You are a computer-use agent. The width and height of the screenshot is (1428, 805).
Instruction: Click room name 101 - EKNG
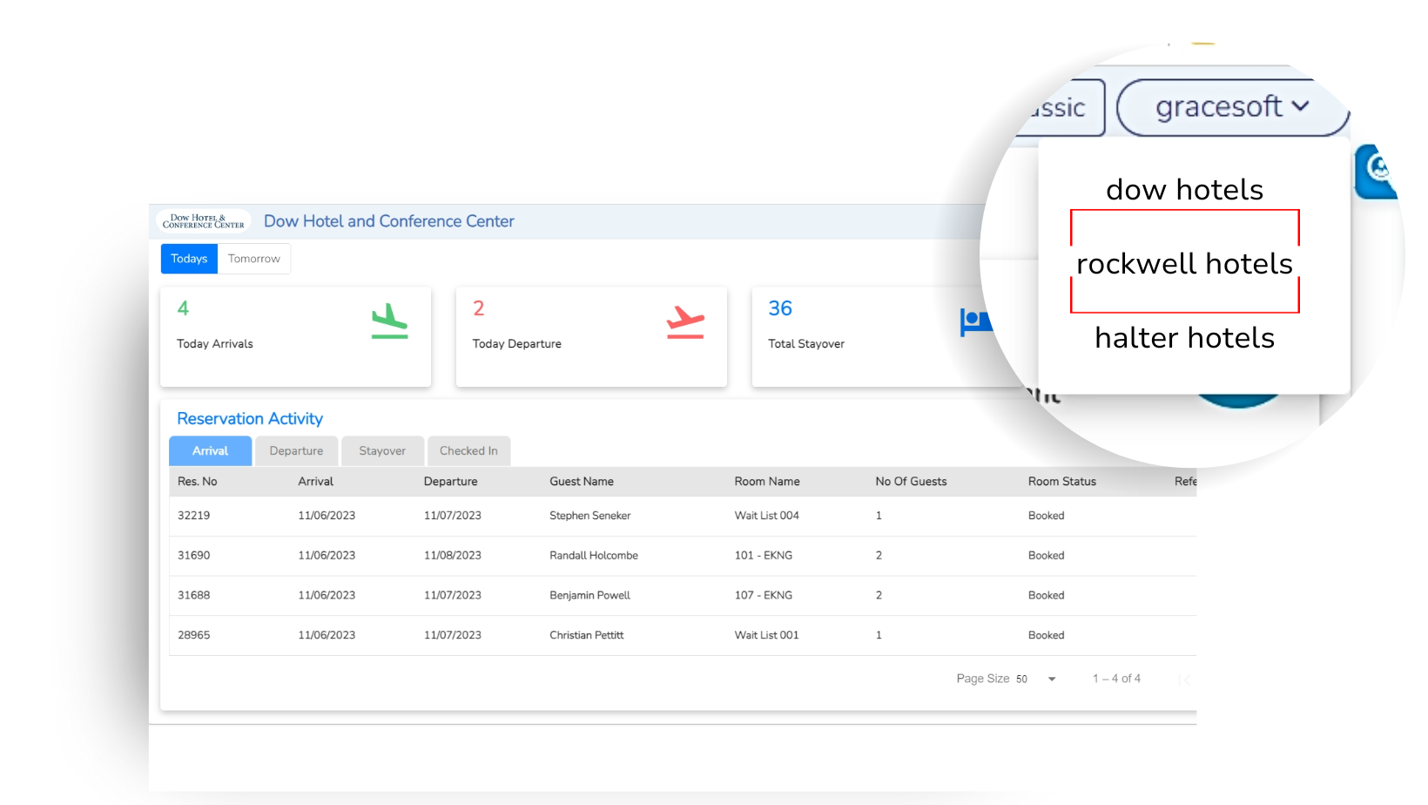click(763, 556)
